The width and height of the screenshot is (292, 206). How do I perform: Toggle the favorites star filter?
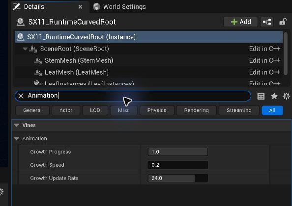274,96
